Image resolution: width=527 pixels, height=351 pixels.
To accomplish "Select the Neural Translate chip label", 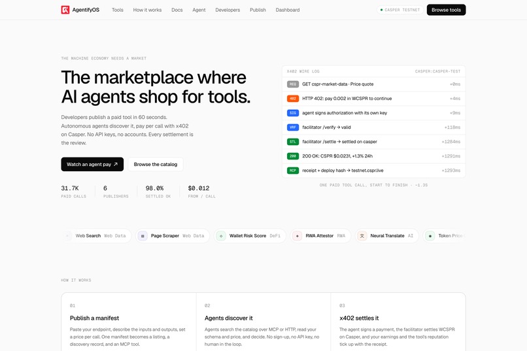I will click(388, 236).
